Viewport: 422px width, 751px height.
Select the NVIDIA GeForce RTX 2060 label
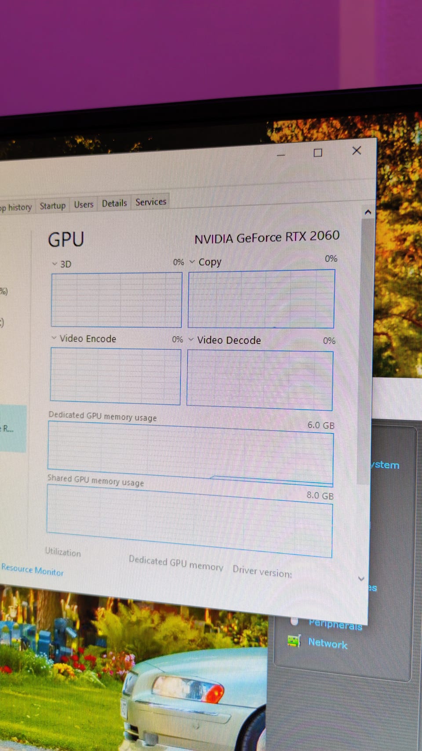267,238
